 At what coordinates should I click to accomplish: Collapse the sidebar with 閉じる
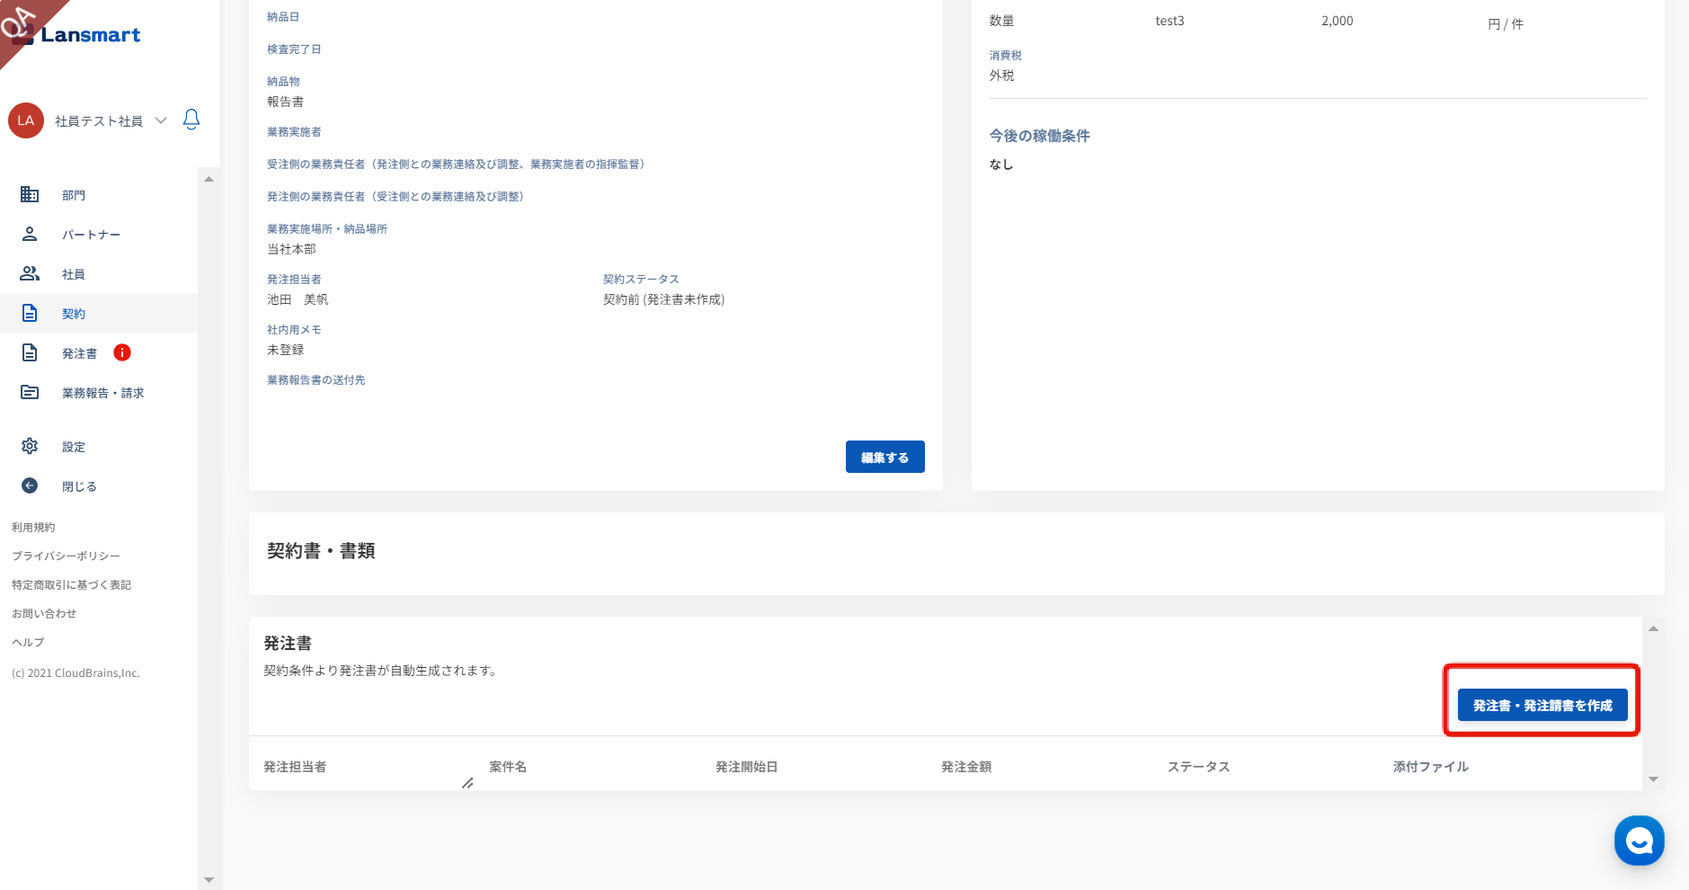tap(99, 486)
